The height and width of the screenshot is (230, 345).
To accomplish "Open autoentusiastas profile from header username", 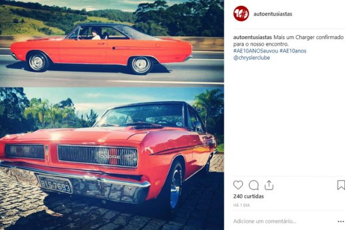I will click(x=273, y=14).
